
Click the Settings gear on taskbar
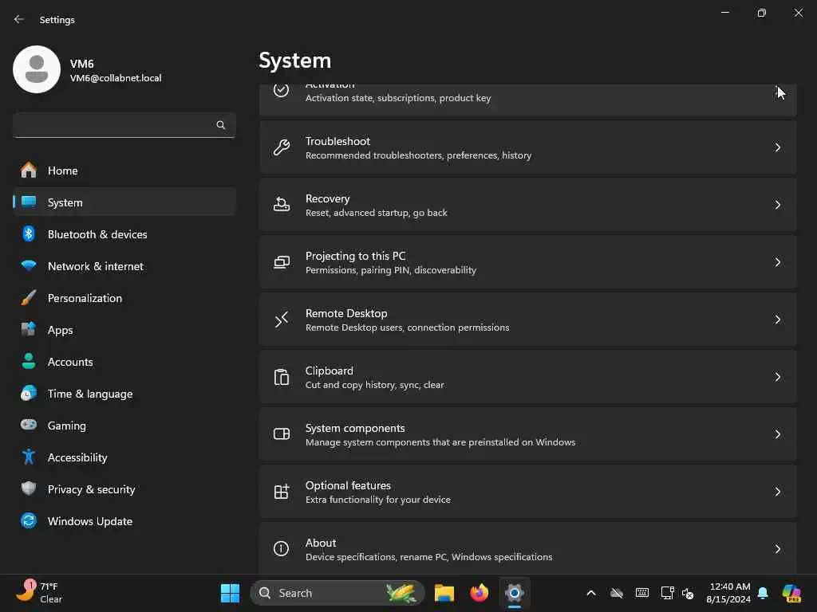515,593
